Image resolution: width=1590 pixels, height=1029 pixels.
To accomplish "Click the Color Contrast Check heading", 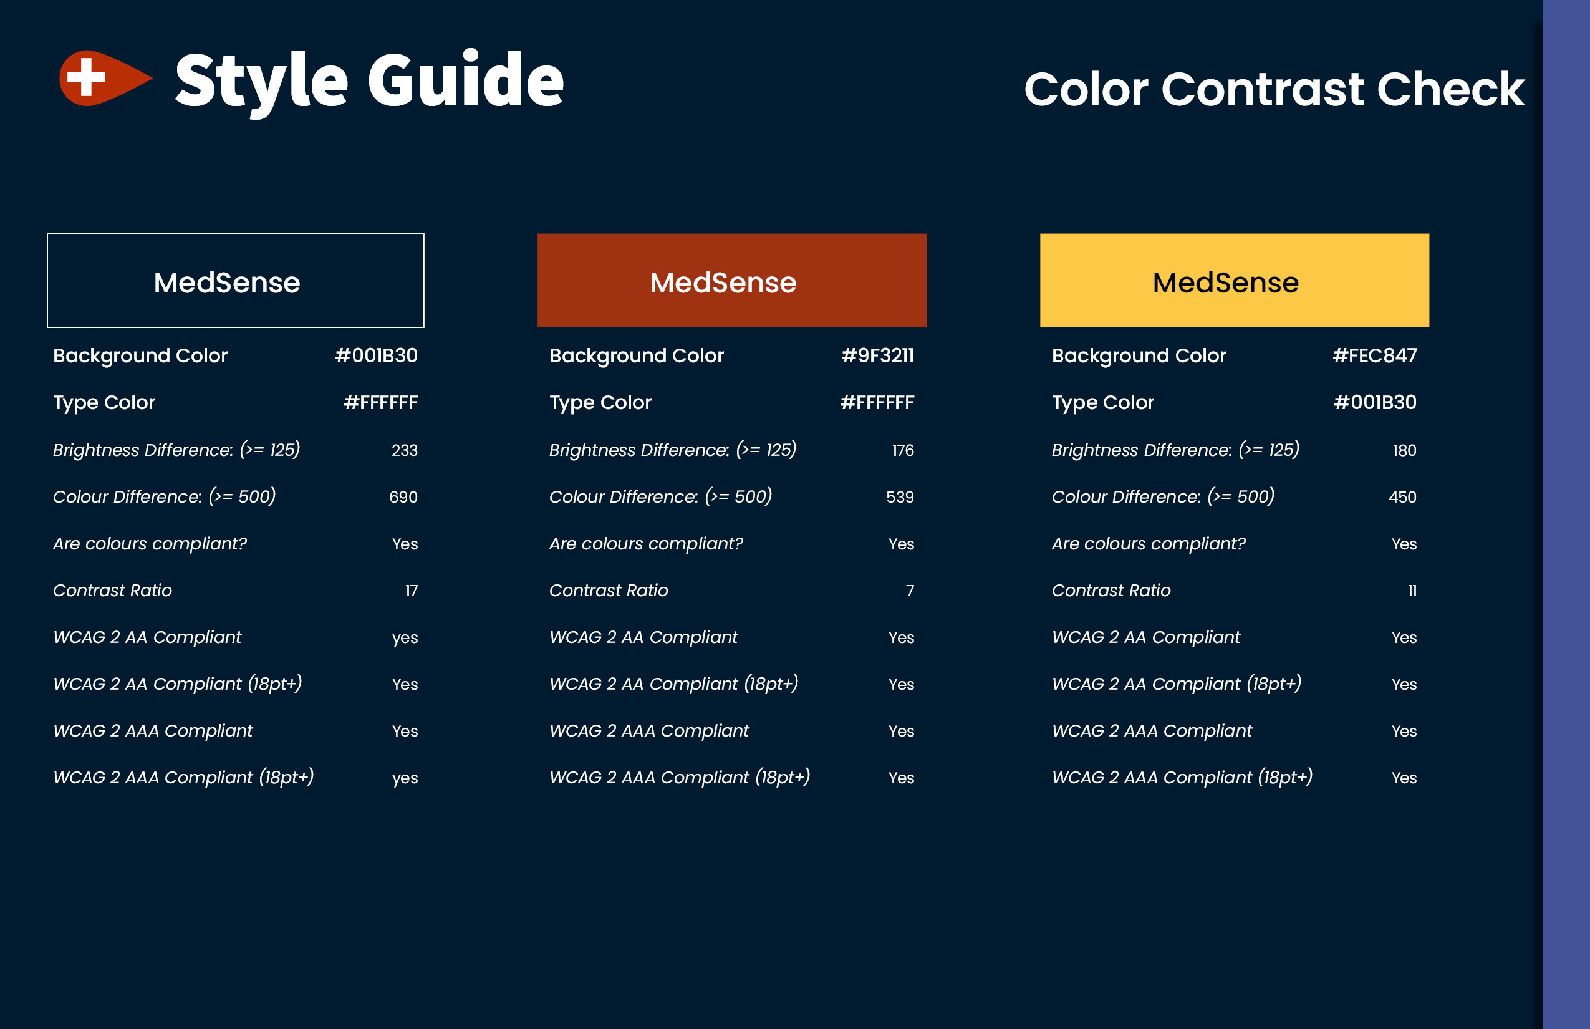I will pyautogui.click(x=1274, y=89).
